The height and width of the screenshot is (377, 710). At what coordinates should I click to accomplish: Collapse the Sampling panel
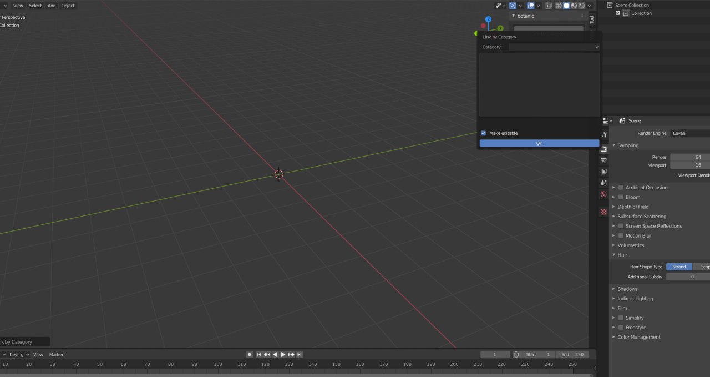614,145
